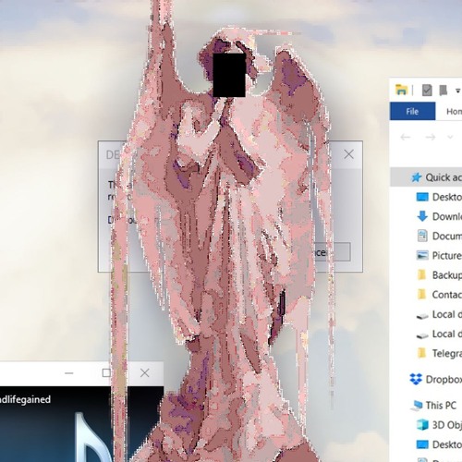Expand the quick access toolbar dropdown arrow
The image size is (462, 462).
click(457, 91)
